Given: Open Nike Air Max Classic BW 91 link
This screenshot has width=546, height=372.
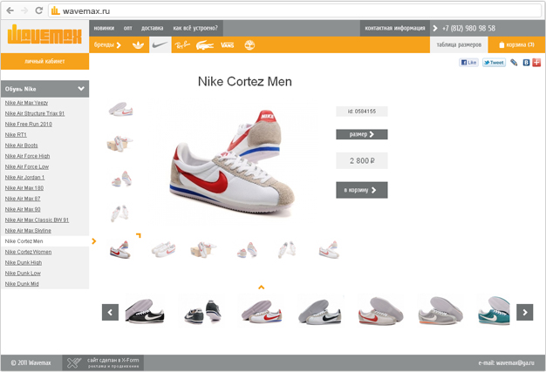Looking at the screenshot, I should click(x=37, y=220).
